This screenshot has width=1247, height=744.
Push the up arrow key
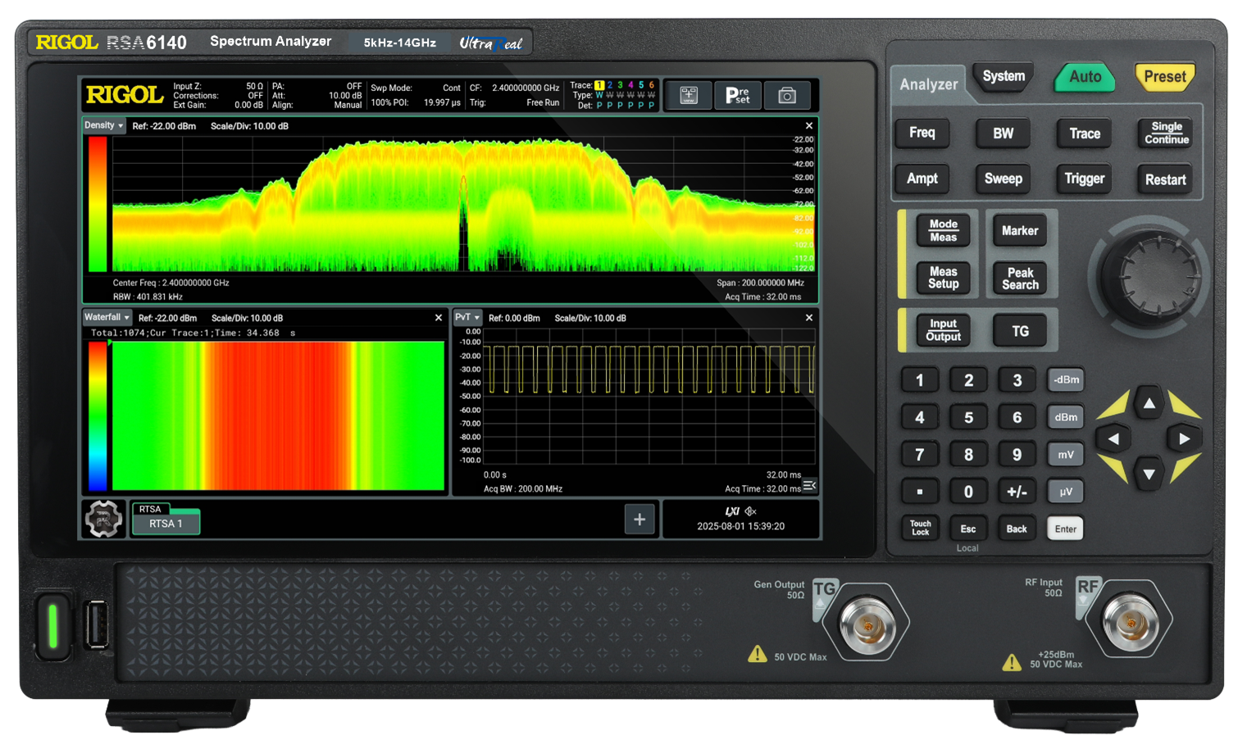[x=1149, y=403]
